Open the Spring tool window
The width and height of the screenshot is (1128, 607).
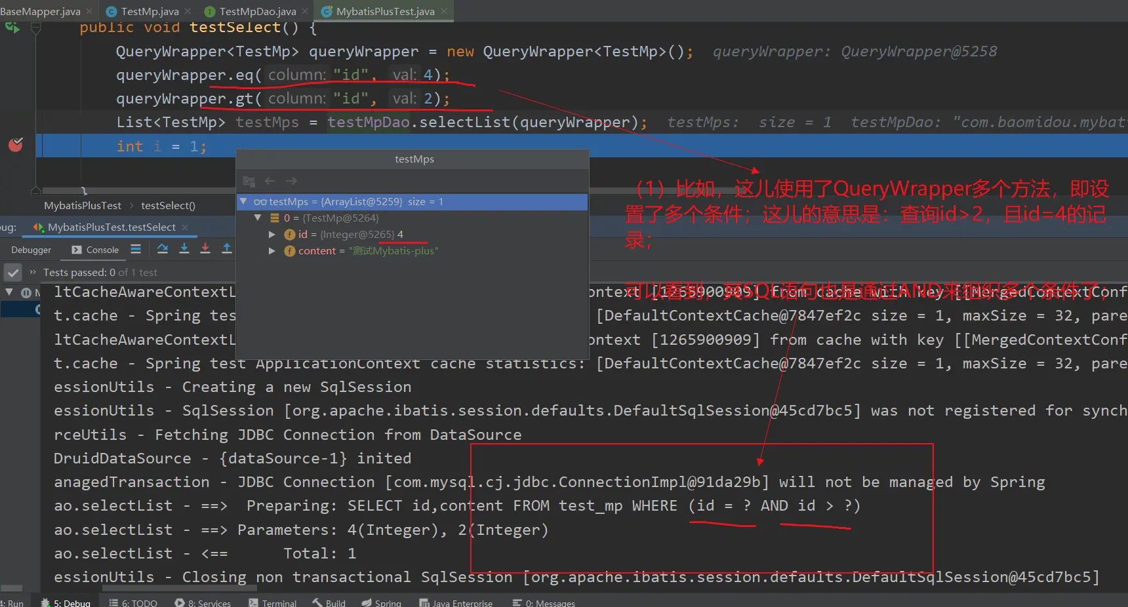pyautogui.click(x=381, y=602)
